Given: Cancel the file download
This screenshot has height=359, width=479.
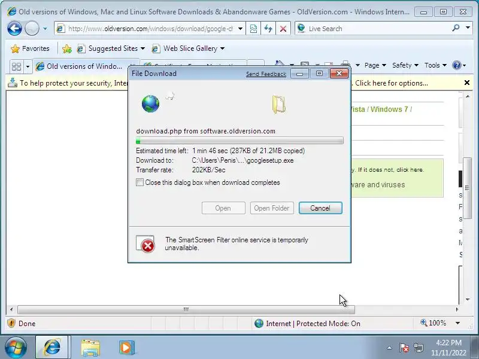Looking at the screenshot, I should pyautogui.click(x=320, y=208).
